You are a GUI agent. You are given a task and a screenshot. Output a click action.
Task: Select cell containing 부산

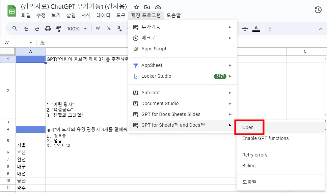pos(30,152)
